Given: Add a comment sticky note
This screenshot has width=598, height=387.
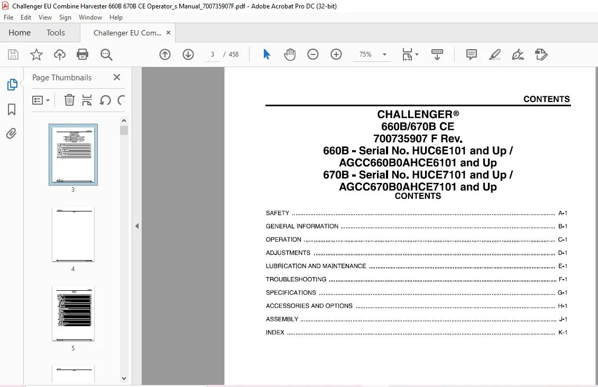Looking at the screenshot, I should click(472, 54).
